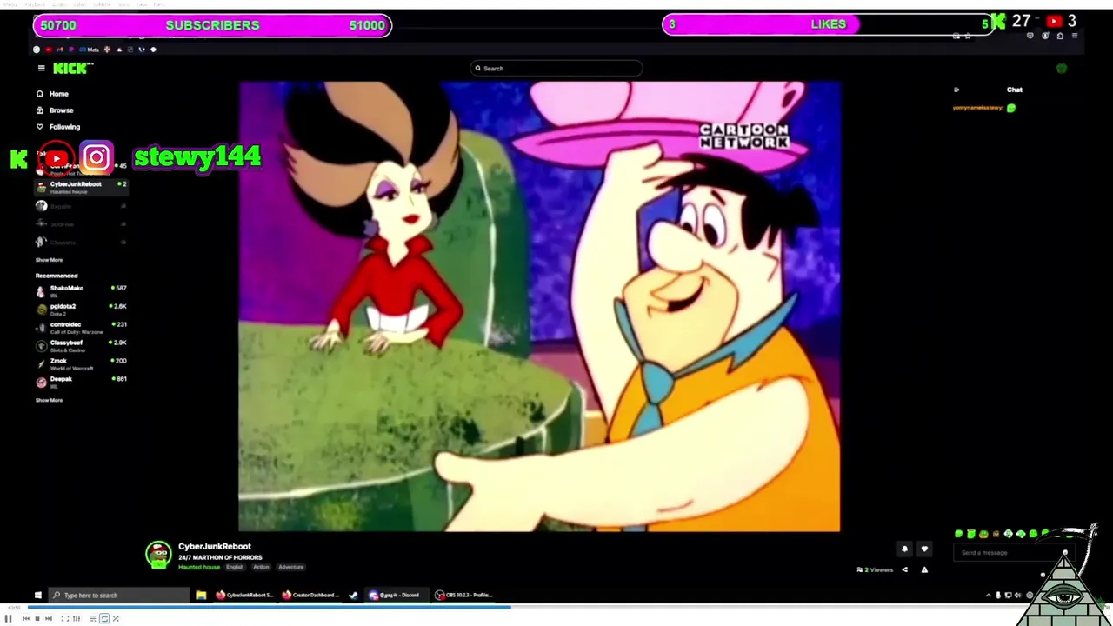Expand the Following list with Show More
The image size is (1113, 626).
point(49,260)
